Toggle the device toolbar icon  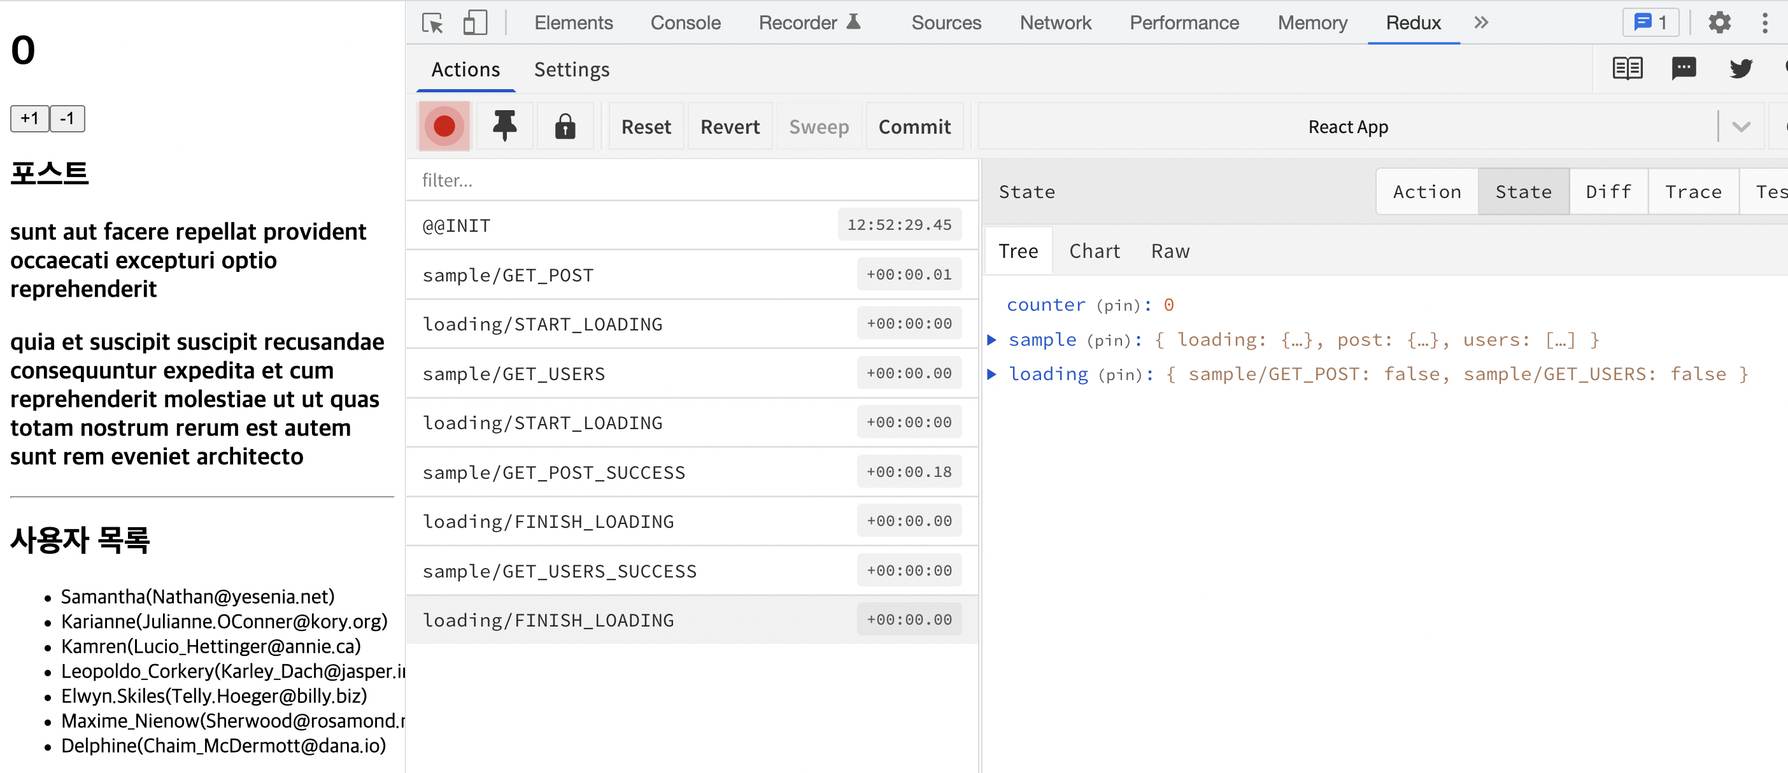click(x=476, y=23)
